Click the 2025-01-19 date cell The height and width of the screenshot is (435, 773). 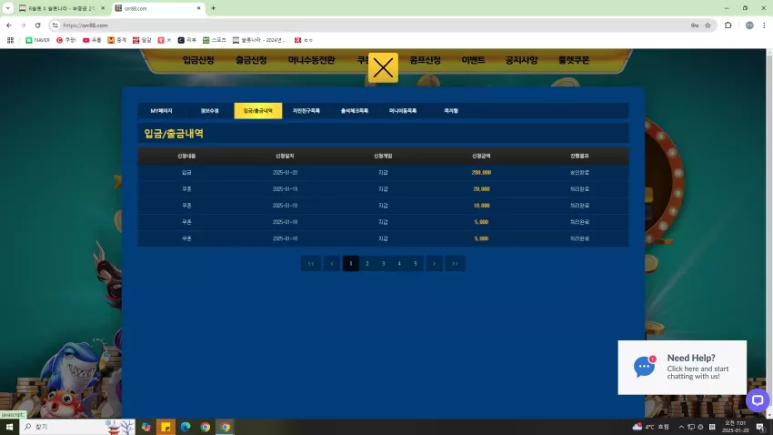pyautogui.click(x=285, y=189)
